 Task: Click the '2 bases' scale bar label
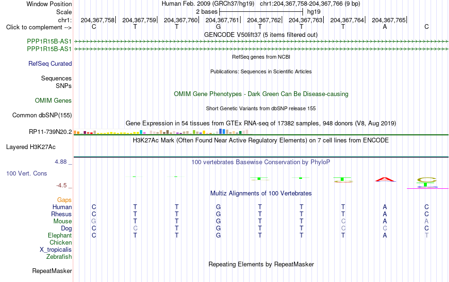207,12
